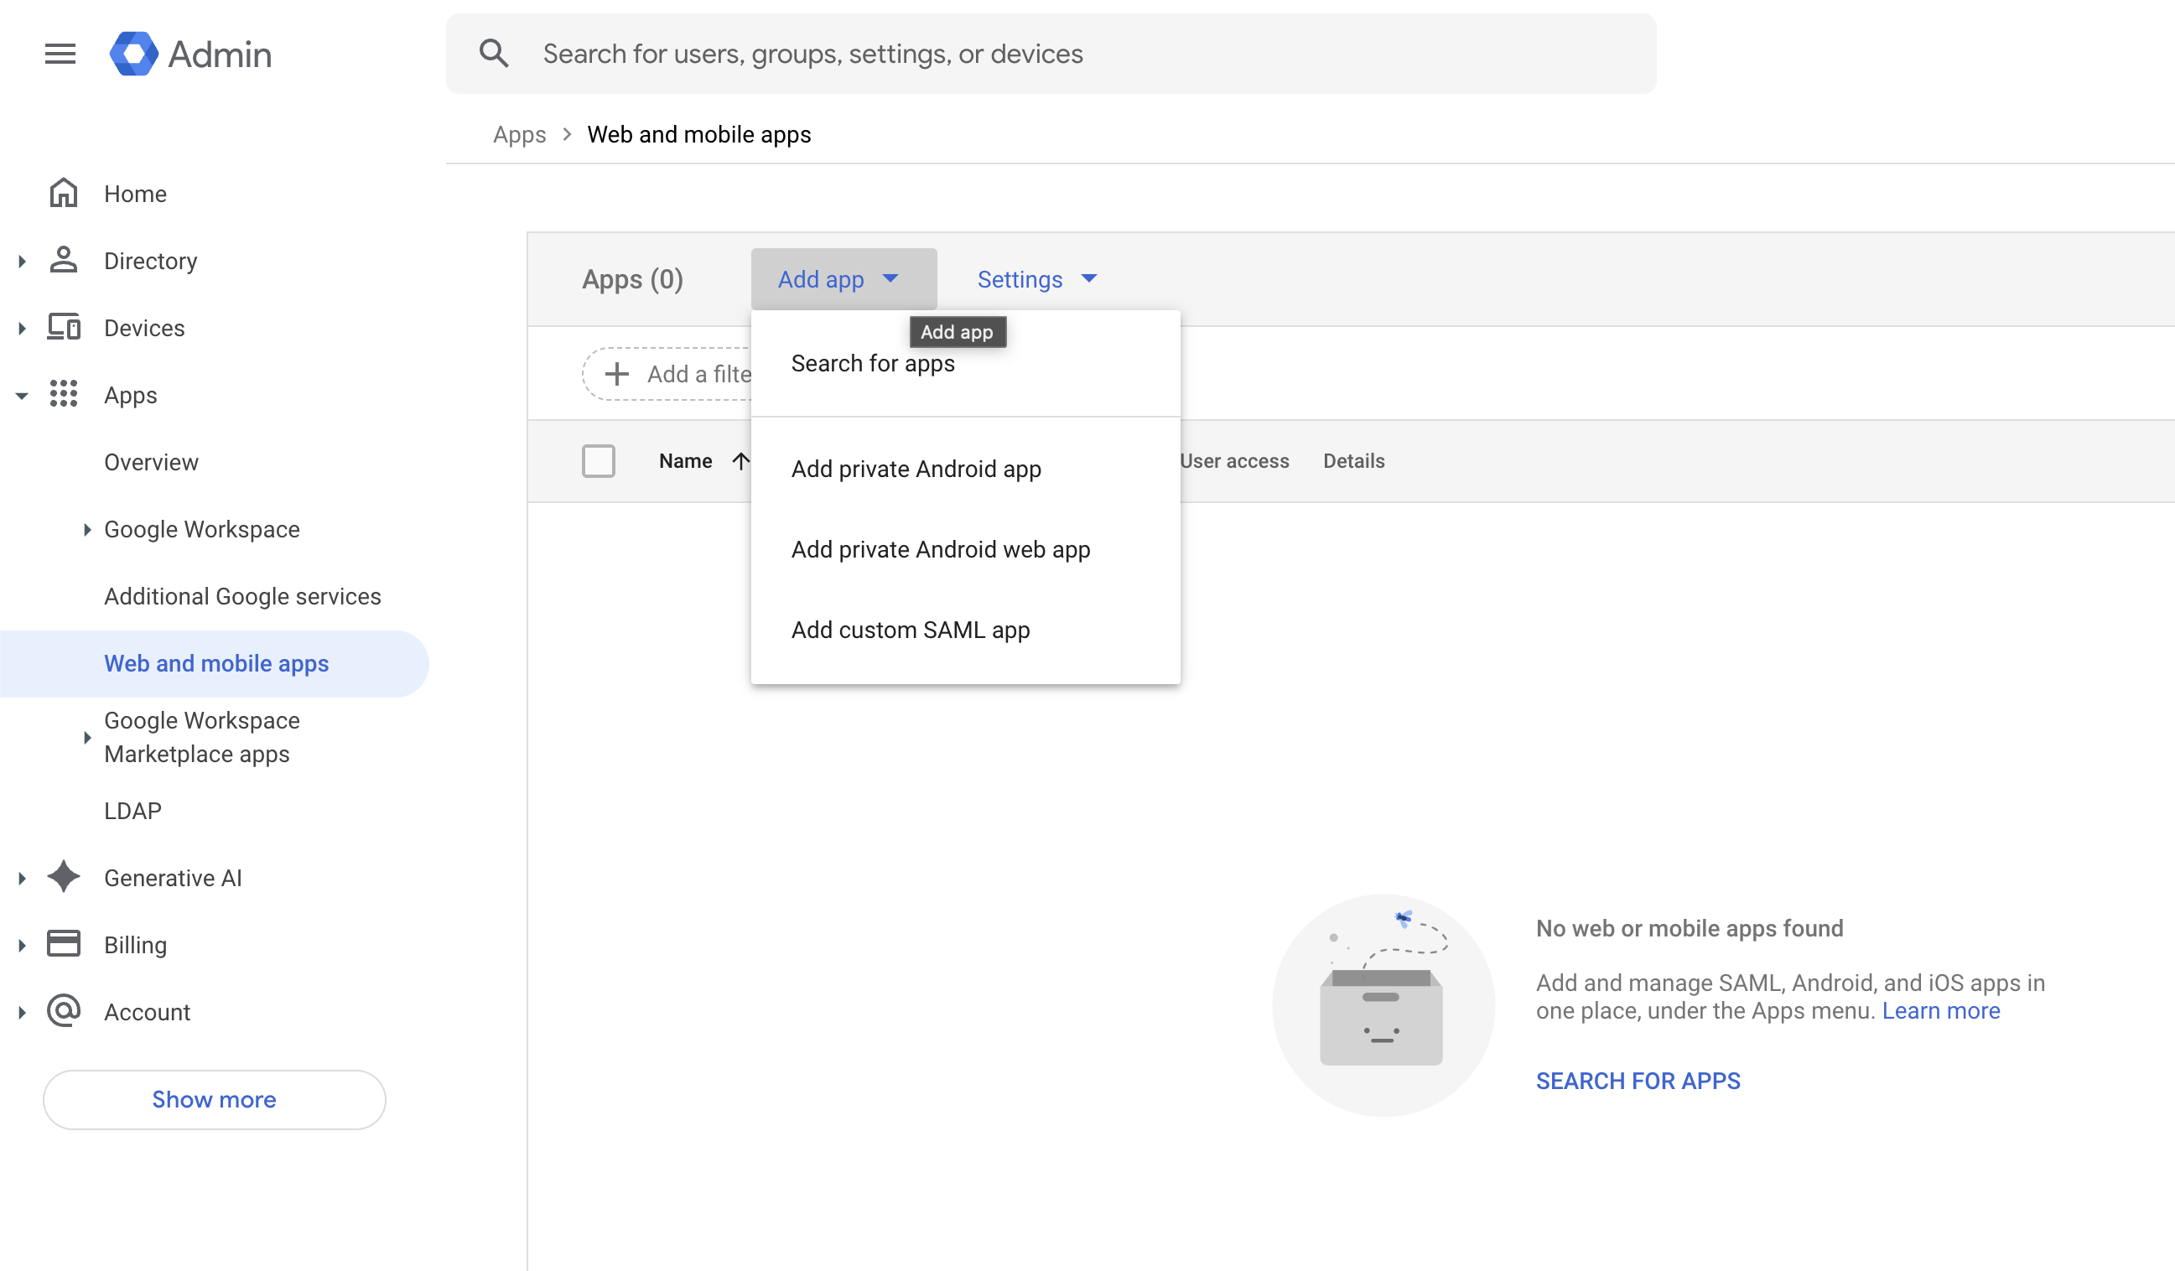Open the Settings dropdown
This screenshot has width=2175, height=1271.
pos(1036,278)
